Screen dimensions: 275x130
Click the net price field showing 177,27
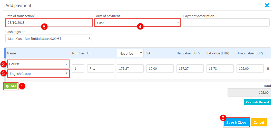pos(130,68)
